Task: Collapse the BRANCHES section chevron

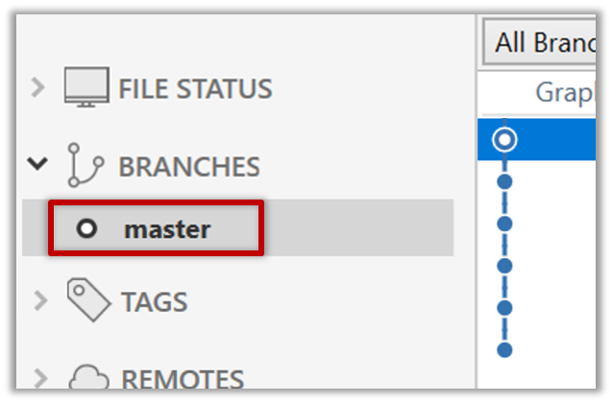Action: click(x=37, y=165)
